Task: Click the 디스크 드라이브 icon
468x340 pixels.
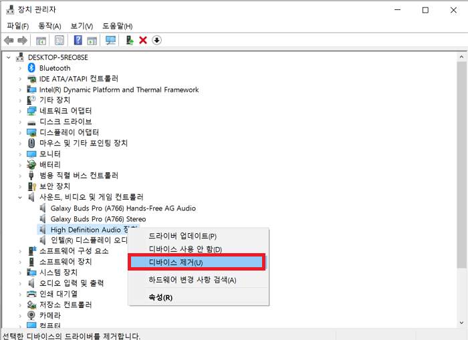Action: click(31, 123)
